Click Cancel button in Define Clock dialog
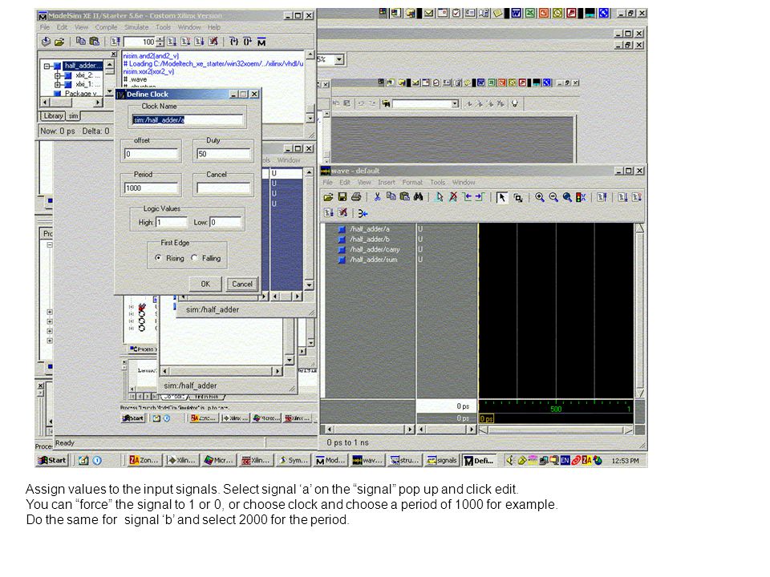 (x=242, y=284)
